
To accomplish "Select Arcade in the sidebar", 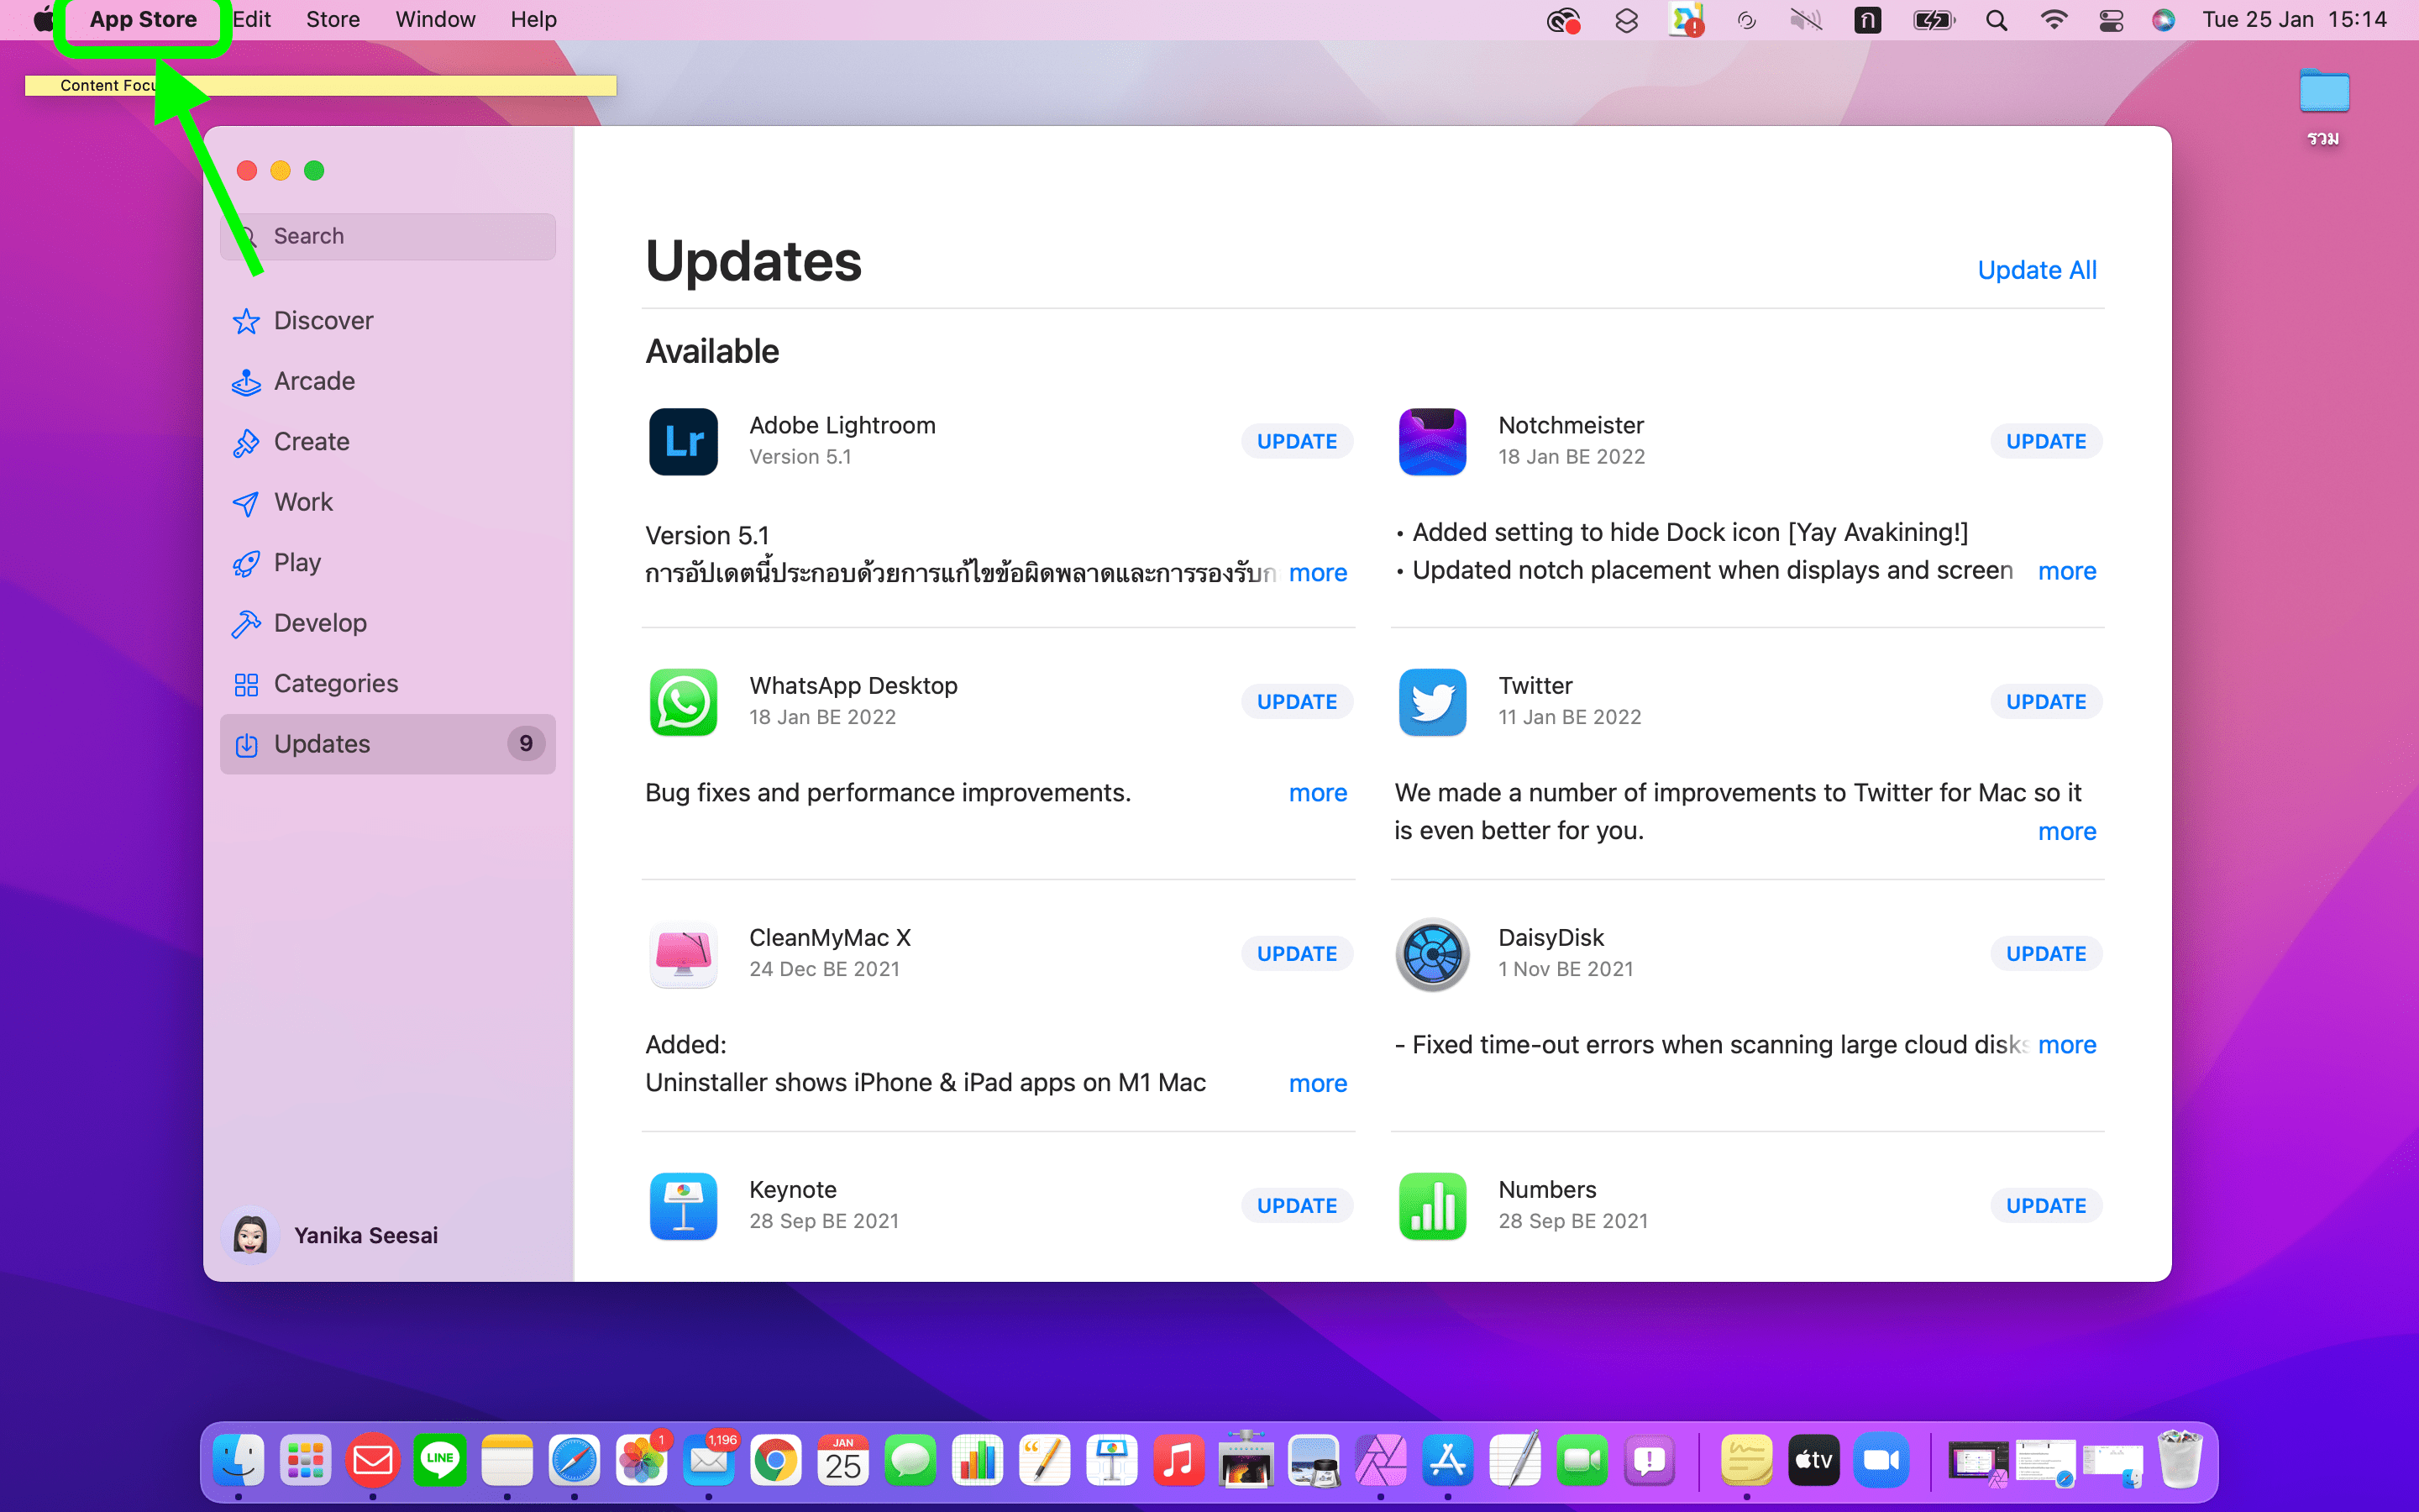I will point(314,381).
